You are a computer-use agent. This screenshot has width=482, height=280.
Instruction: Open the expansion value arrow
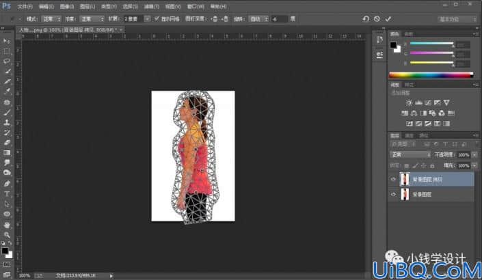(x=147, y=18)
